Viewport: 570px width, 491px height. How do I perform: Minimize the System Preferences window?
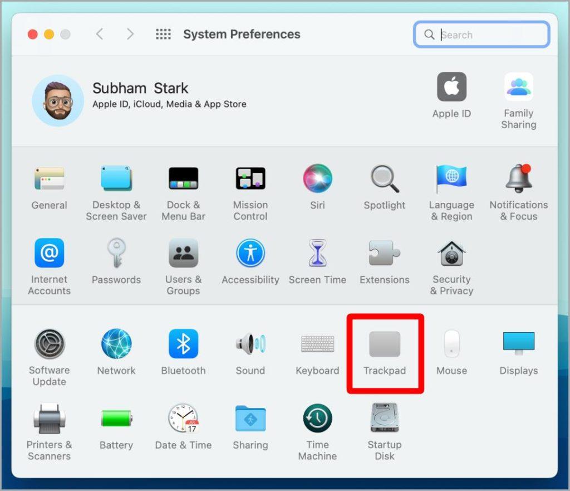tap(49, 34)
